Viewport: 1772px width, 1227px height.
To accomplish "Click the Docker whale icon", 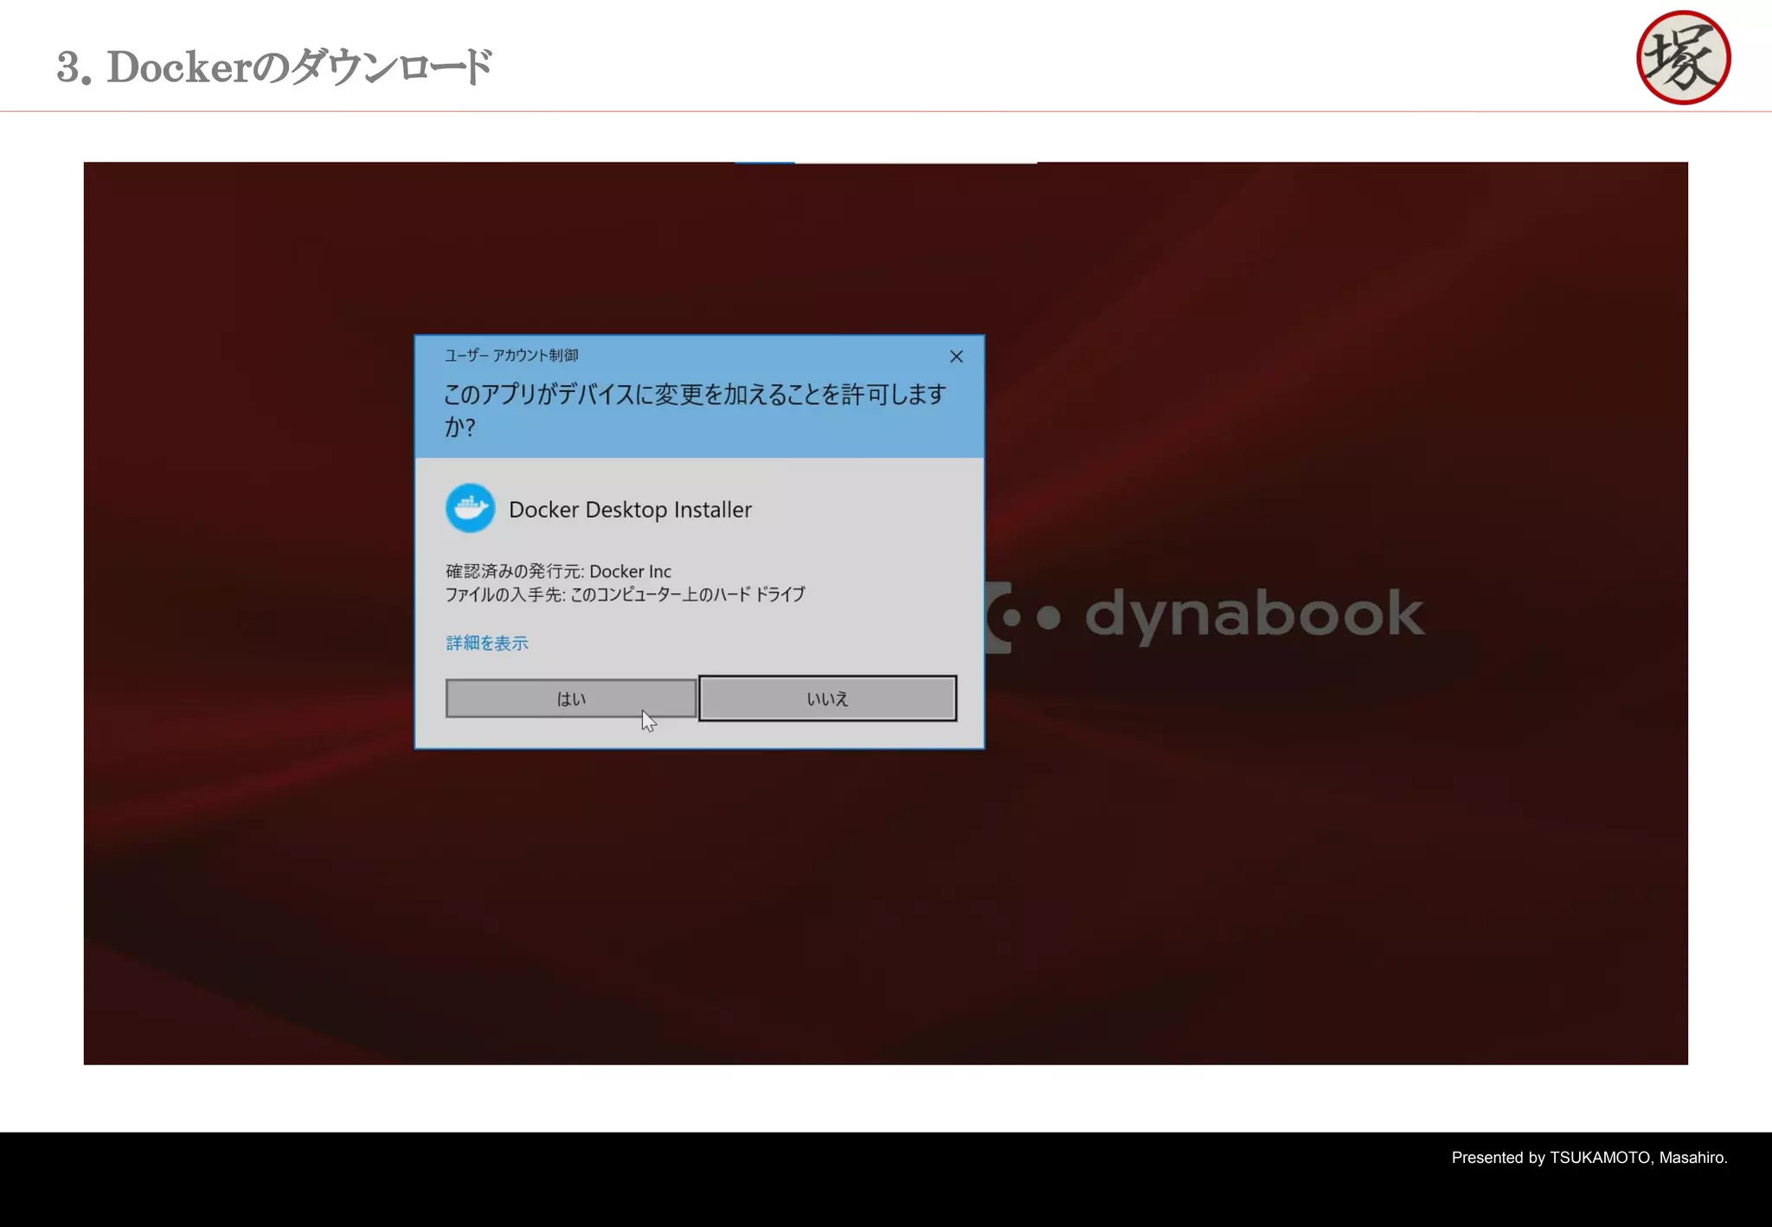I will (471, 508).
